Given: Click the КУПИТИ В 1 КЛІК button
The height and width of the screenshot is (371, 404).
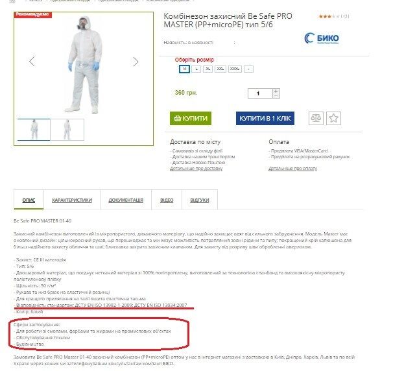Looking at the screenshot, I should click(265, 118).
